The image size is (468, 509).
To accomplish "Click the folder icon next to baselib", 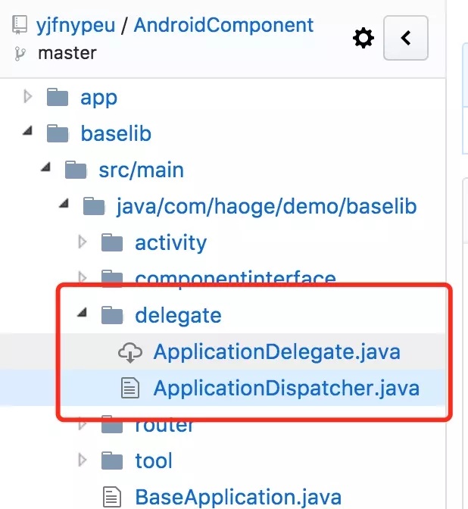I will [58, 133].
